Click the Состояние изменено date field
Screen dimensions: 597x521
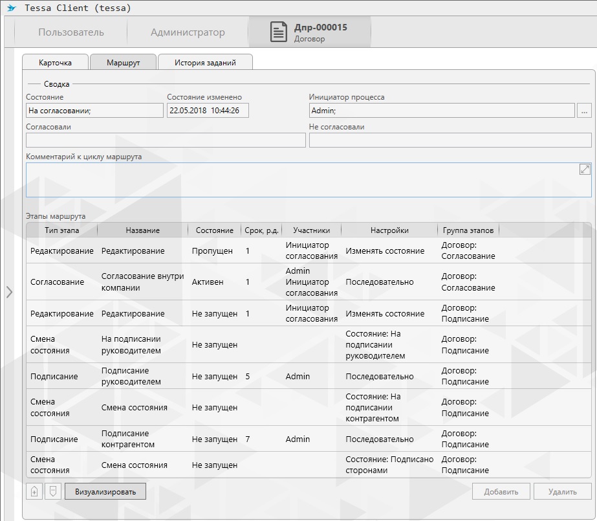pyautogui.click(x=207, y=111)
